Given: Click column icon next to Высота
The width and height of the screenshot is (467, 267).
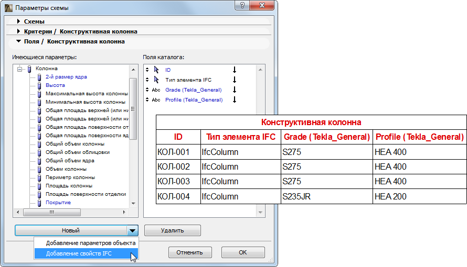Looking at the screenshot, I should pos(39,85).
